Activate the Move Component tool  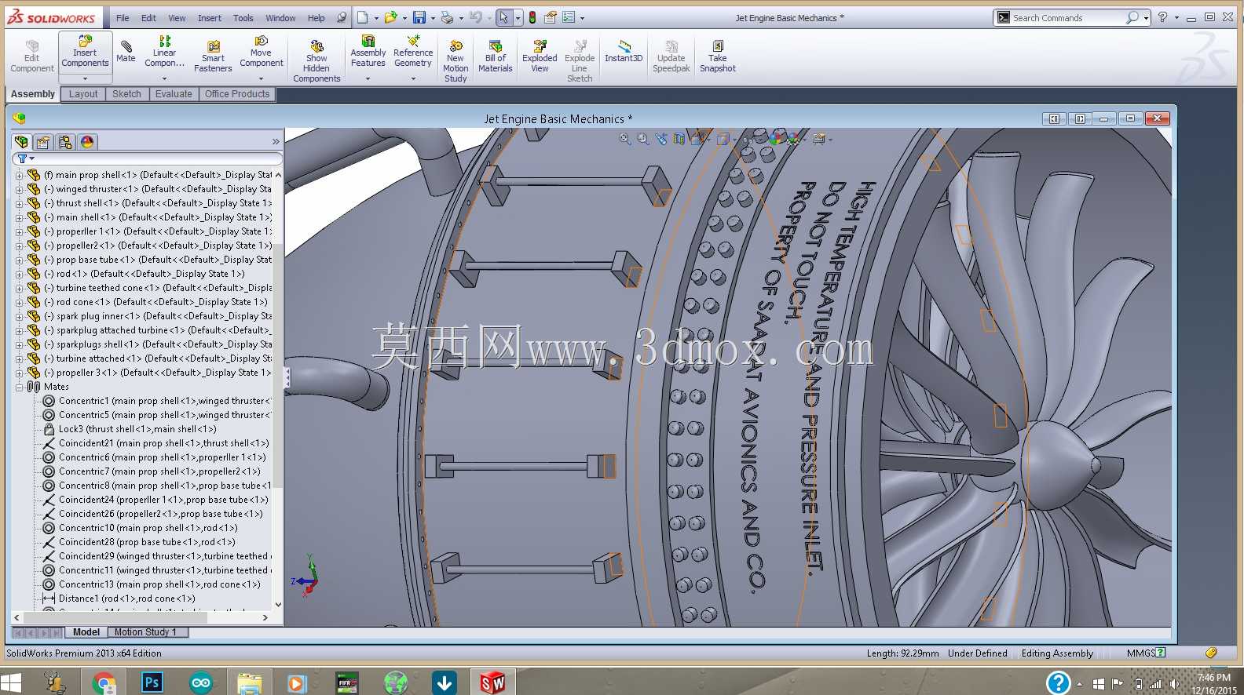261,52
